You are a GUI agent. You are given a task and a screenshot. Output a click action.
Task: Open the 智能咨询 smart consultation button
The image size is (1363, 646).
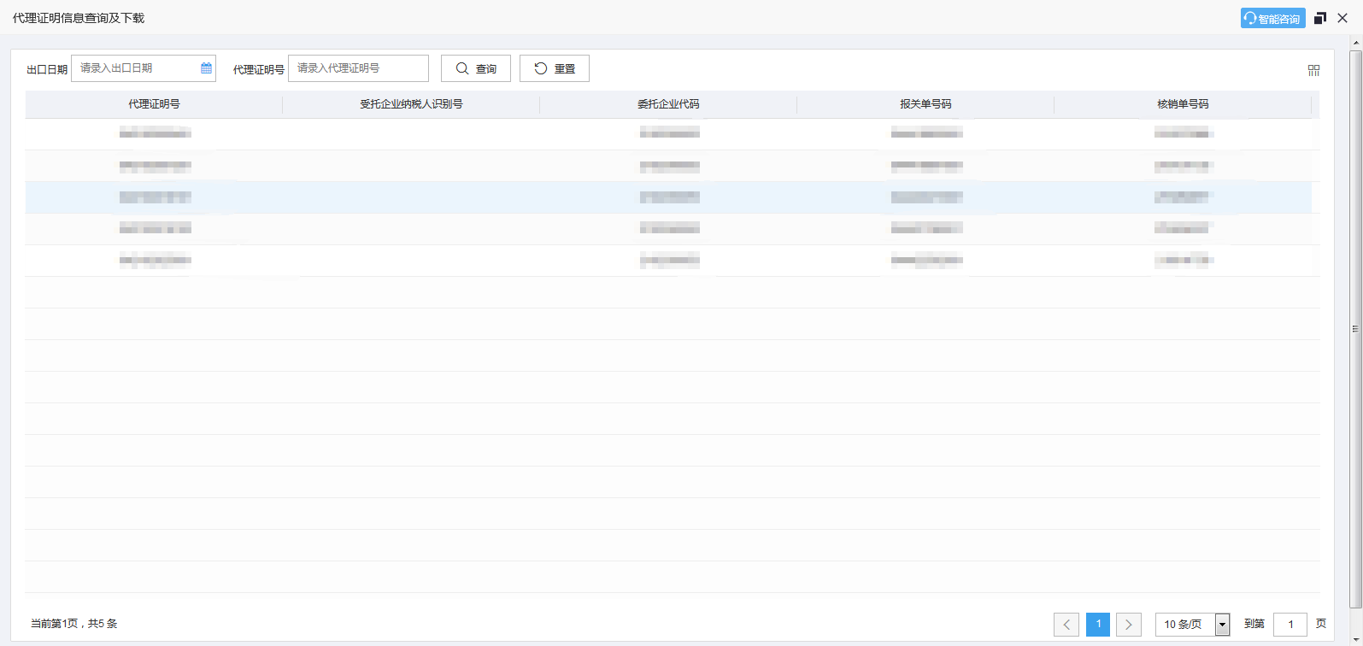[1272, 18]
